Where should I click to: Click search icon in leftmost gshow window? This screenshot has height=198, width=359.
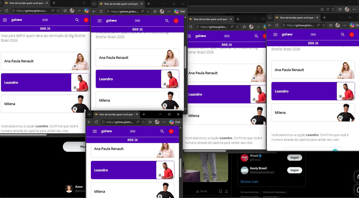77,20
